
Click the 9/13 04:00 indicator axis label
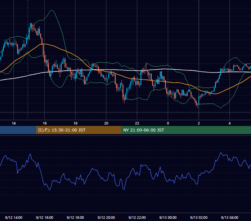tap(230, 217)
